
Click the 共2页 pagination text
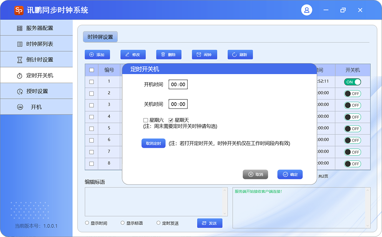click(323, 176)
